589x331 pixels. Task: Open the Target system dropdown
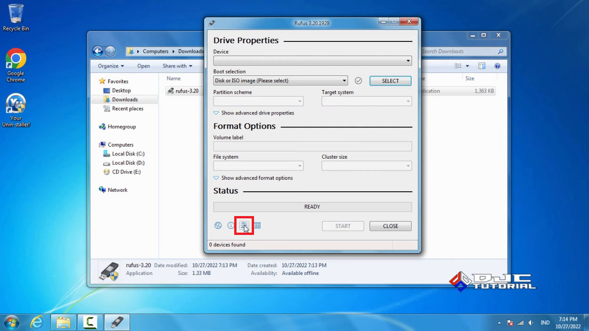[x=367, y=101]
